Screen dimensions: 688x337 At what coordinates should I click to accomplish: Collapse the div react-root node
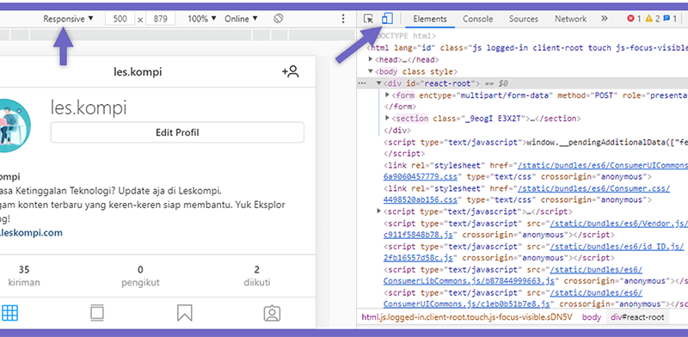(378, 83)
